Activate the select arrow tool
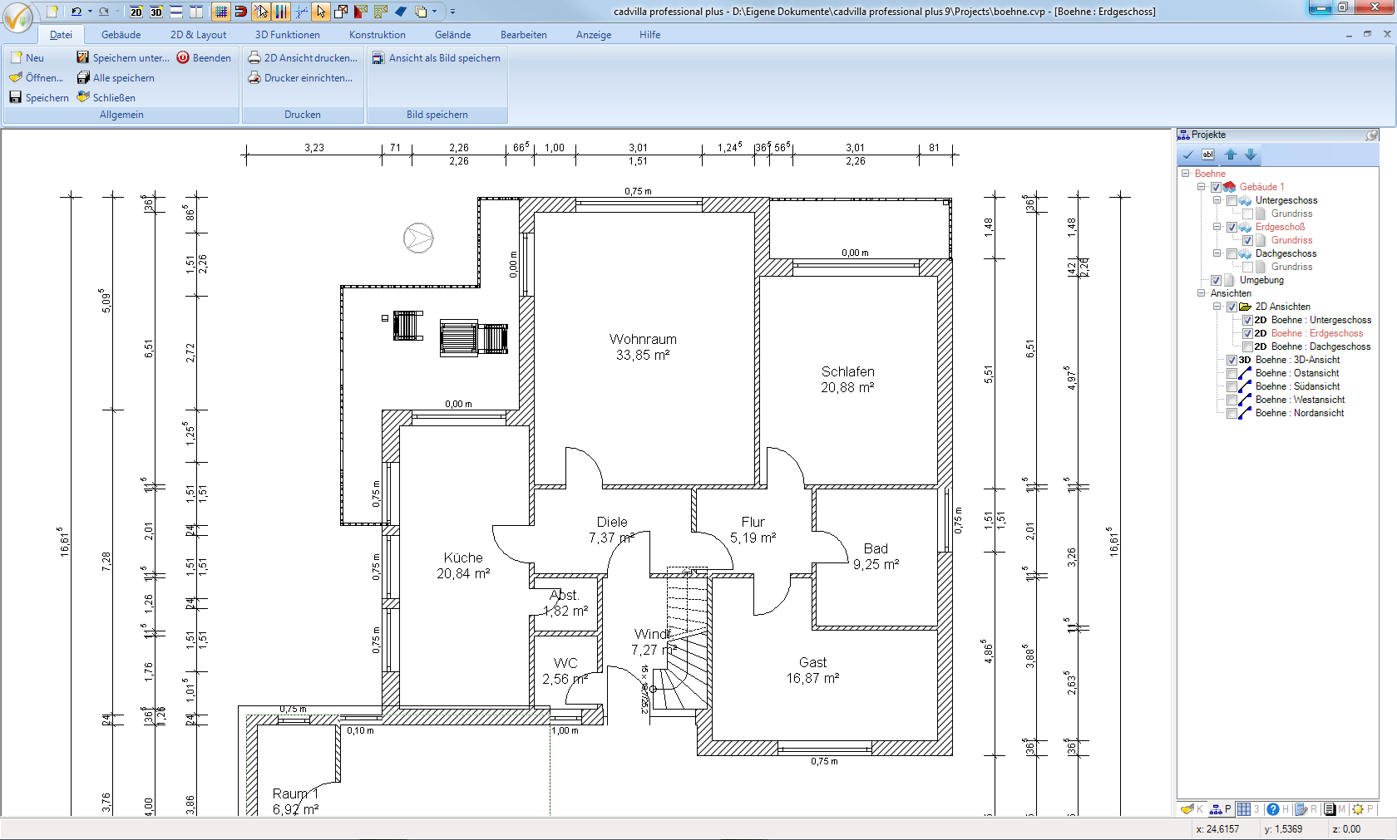 [x=321, y=12]
